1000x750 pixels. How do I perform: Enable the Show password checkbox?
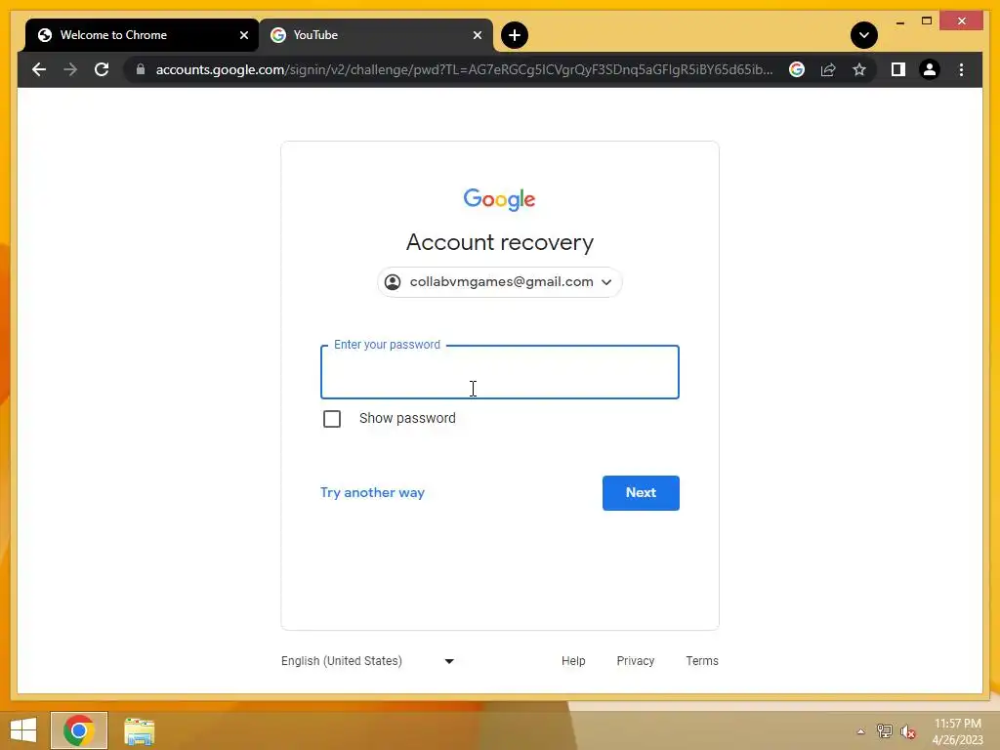[332, 419]
